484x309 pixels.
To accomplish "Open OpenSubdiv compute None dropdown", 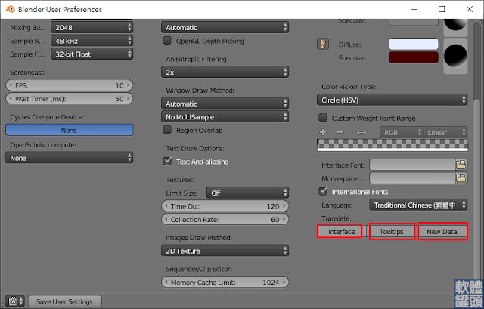I will [69, 158].
